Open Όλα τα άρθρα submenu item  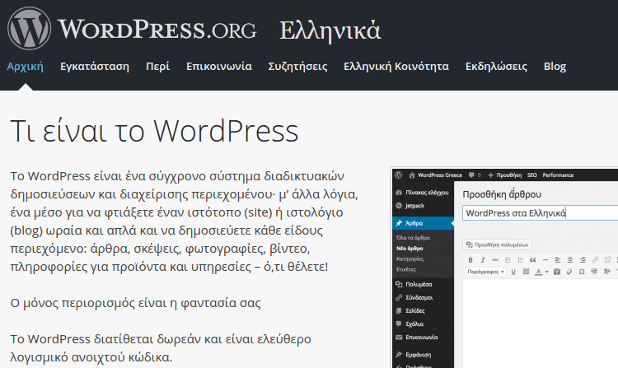(x=413, y=238)
